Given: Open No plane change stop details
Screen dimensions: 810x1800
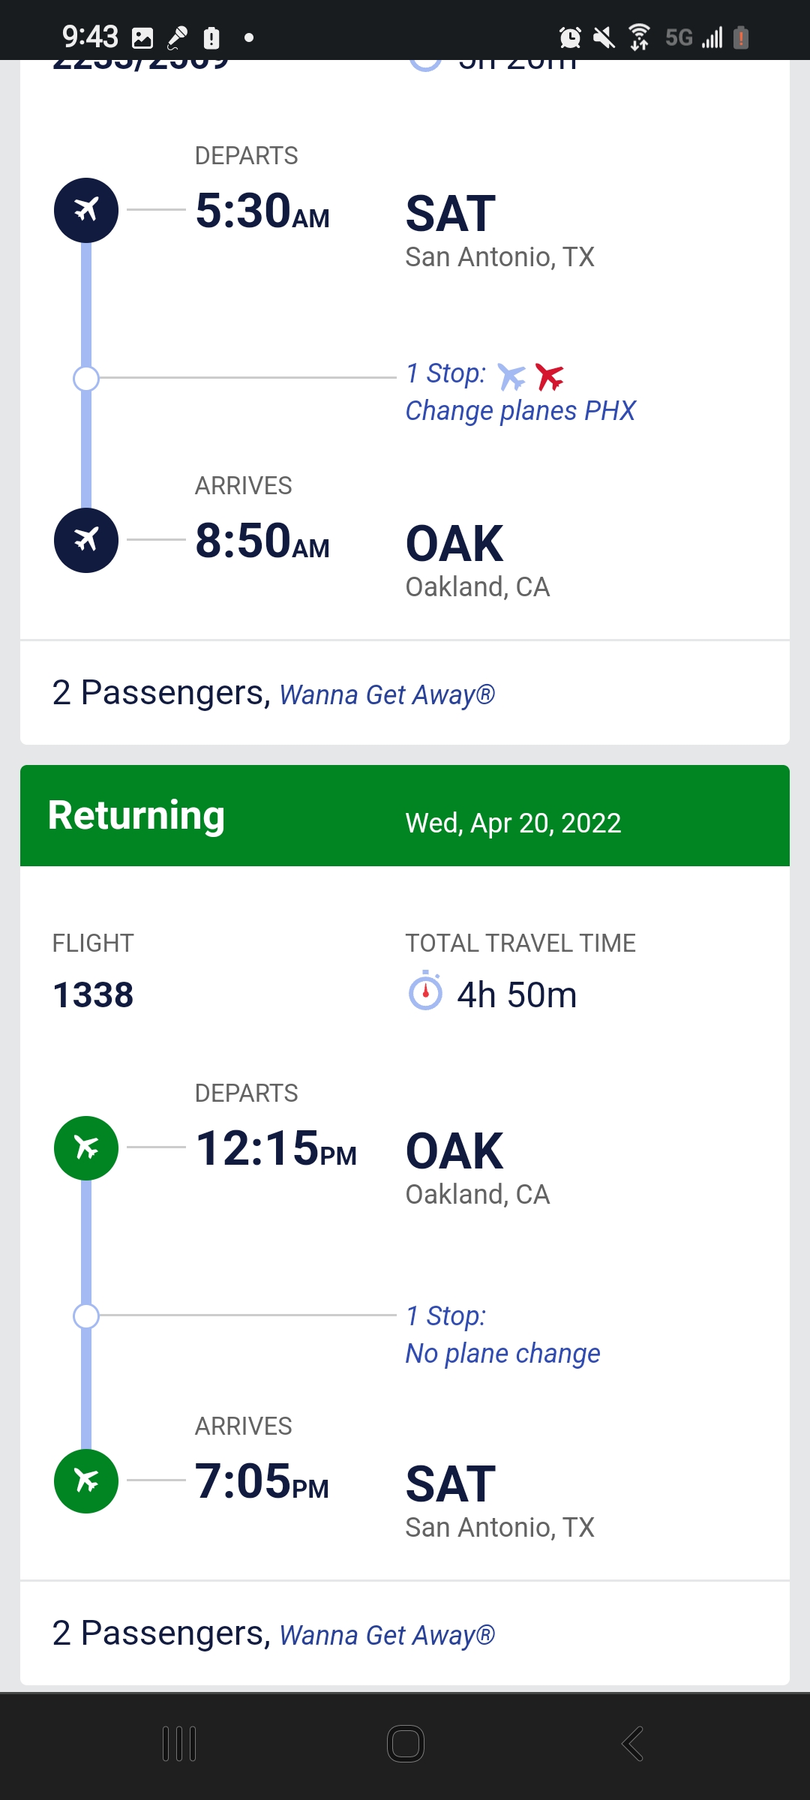Looking at the screenshot, I should coord(502,1353).
